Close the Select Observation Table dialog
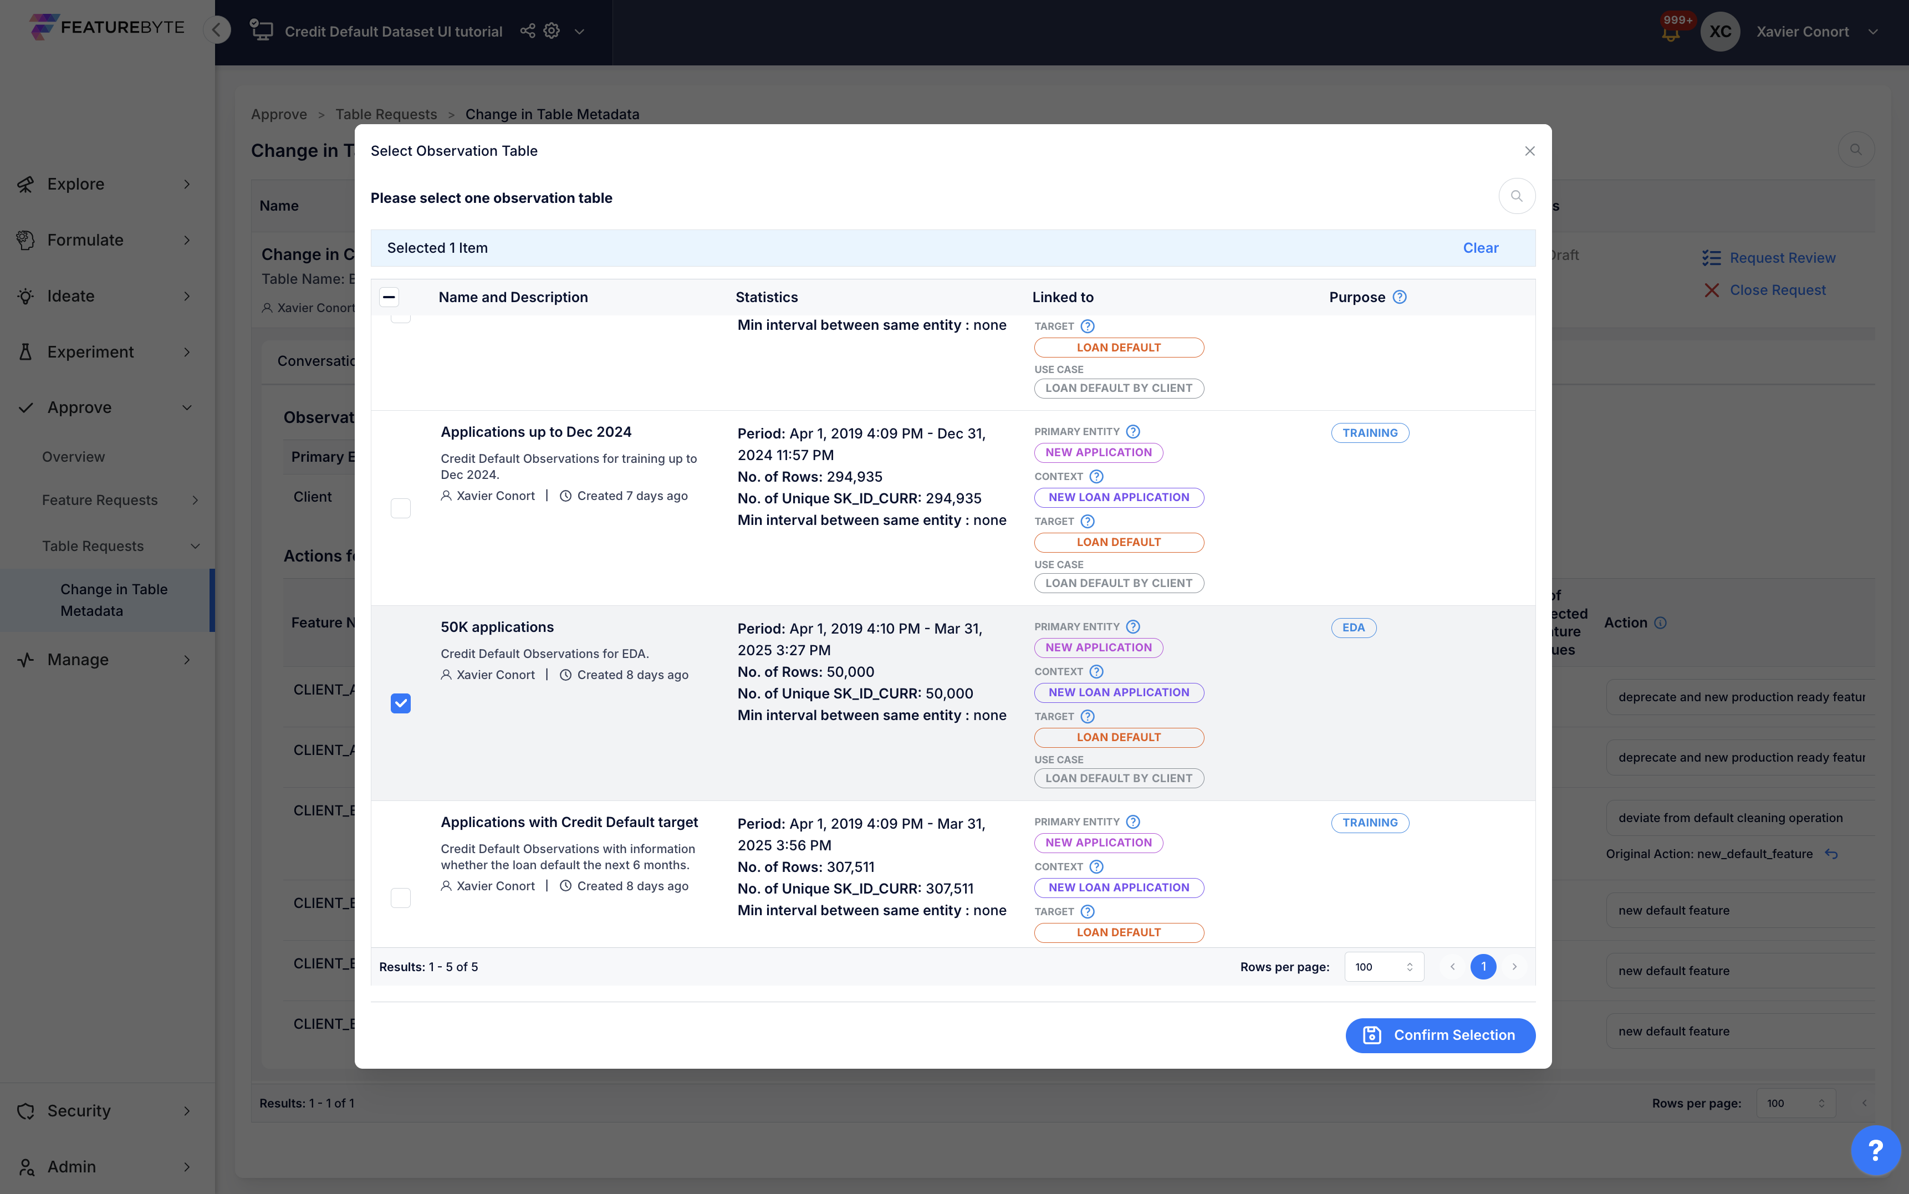 pos(1529,151)
